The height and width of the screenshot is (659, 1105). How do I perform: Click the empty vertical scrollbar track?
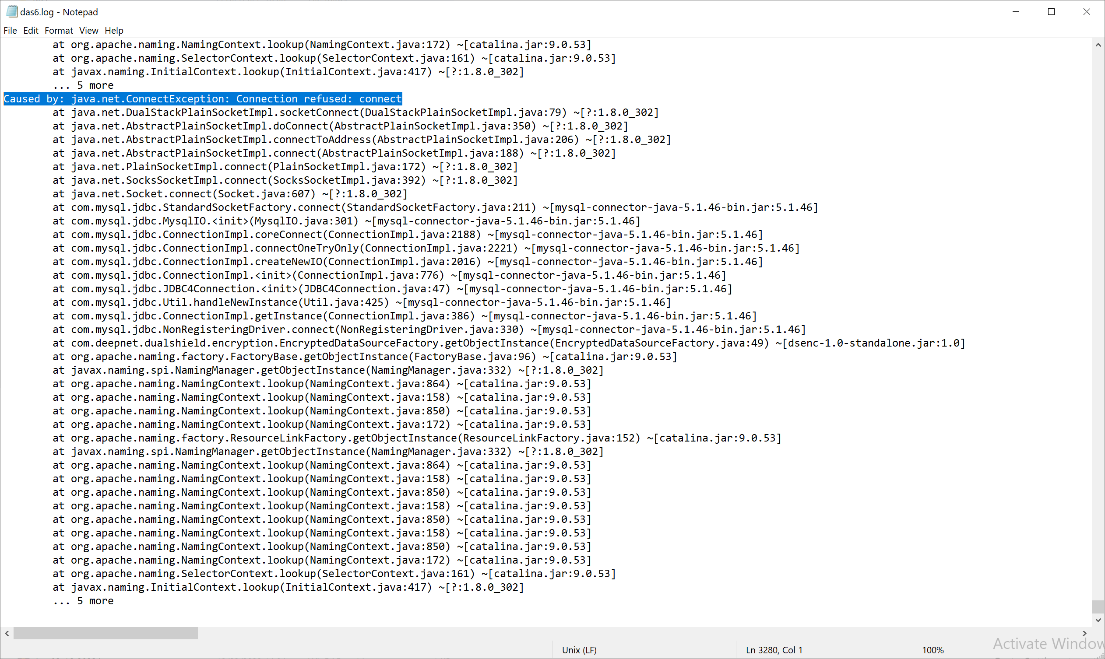[x=1098, y=311]
